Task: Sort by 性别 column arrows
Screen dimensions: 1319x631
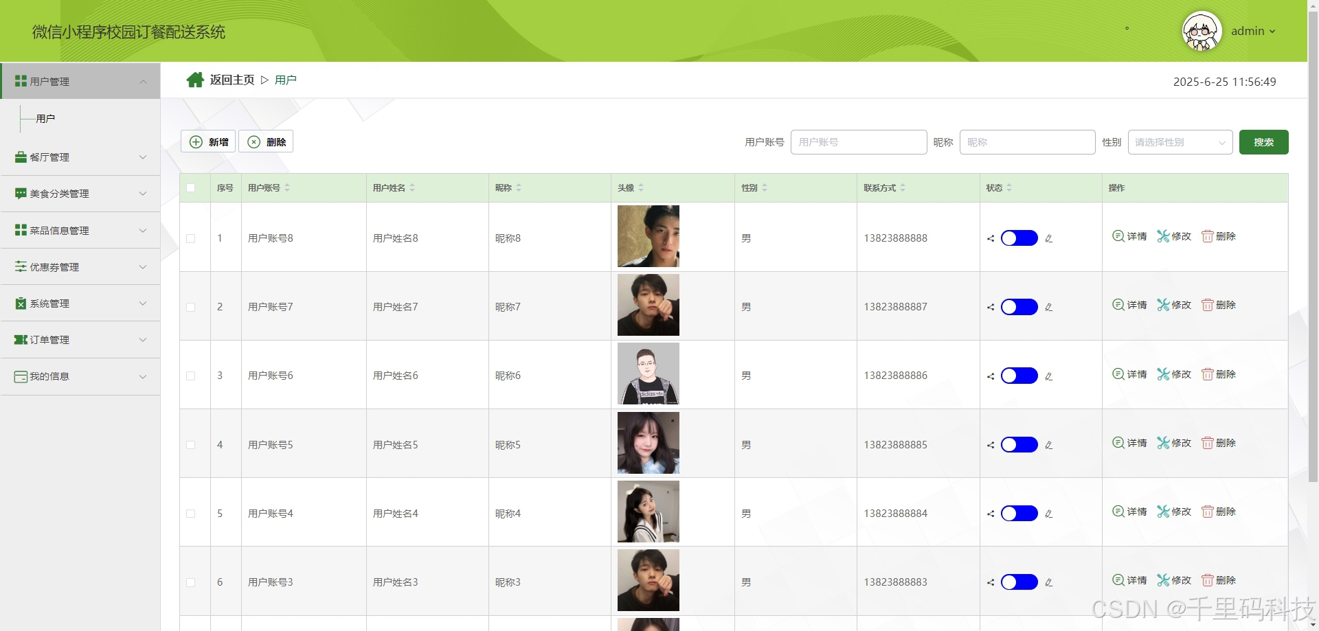Action: pos(765,187)
